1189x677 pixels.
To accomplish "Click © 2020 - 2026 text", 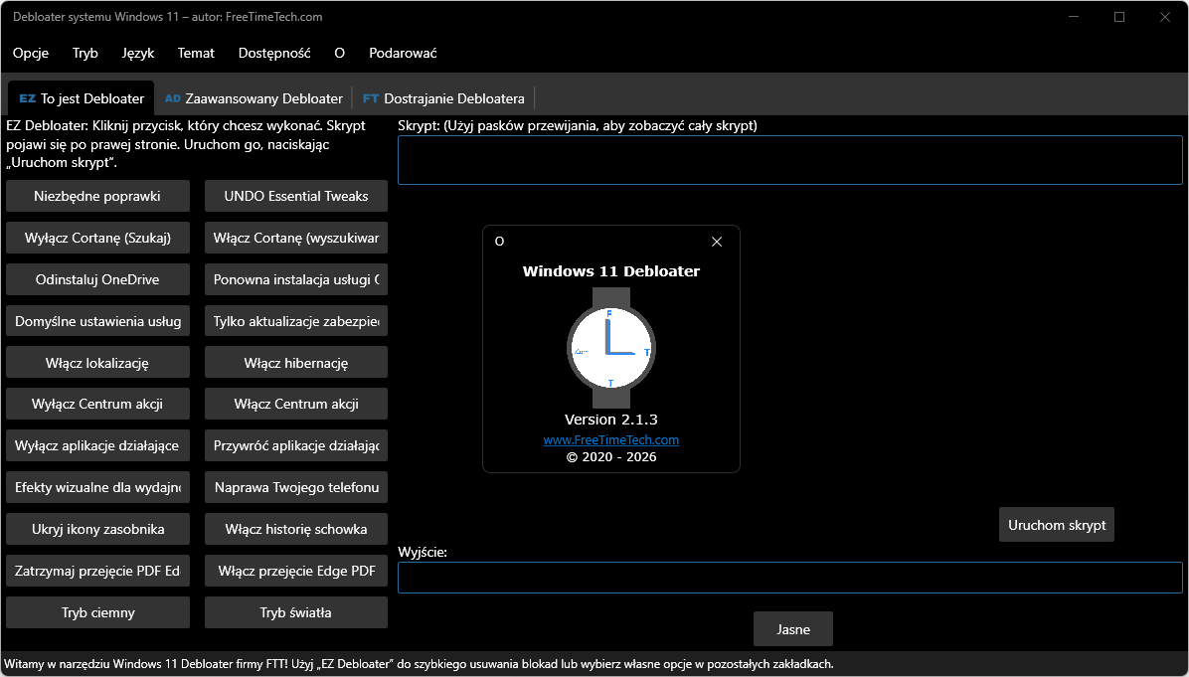I will click(x=611, y=457).
